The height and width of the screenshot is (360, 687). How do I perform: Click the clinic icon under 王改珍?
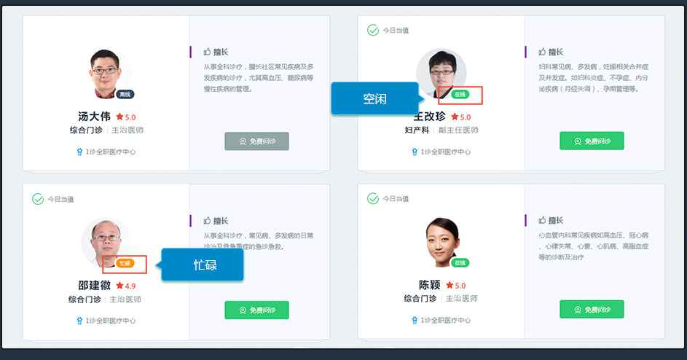[x=415, y=152]
